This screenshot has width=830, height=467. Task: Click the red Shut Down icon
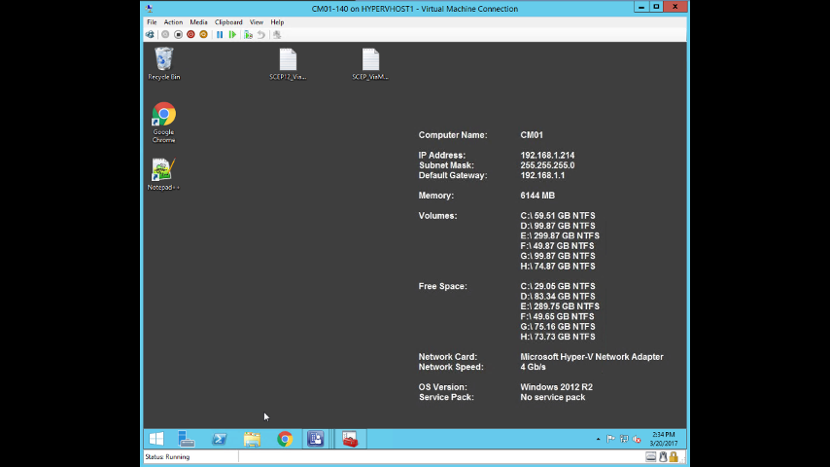pyautogui.click(x=190, y=34)
